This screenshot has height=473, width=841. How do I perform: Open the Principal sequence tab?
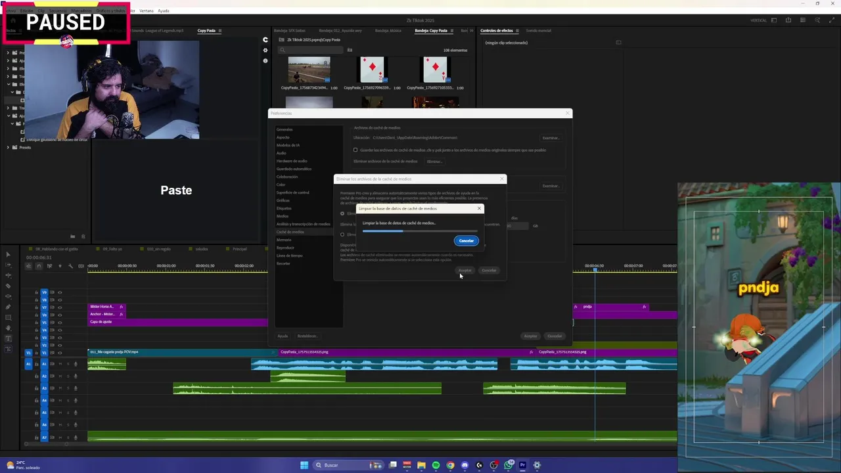[x=239, y=248]
